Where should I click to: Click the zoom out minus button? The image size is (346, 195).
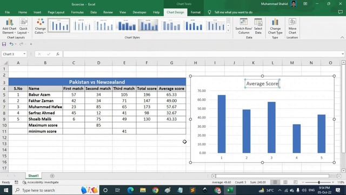tap(303, 182)
